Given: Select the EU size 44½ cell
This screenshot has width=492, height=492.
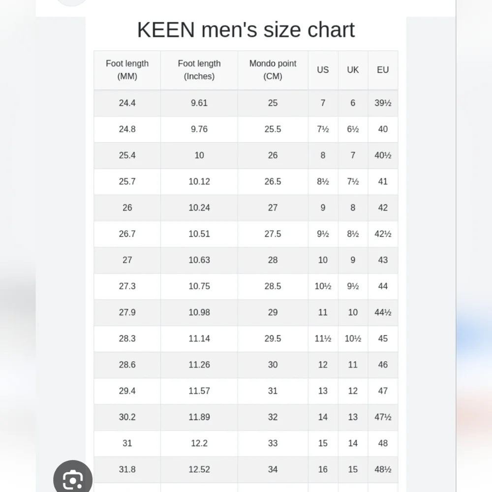Looking at the screenshot, I should click(x=383, y=312).
